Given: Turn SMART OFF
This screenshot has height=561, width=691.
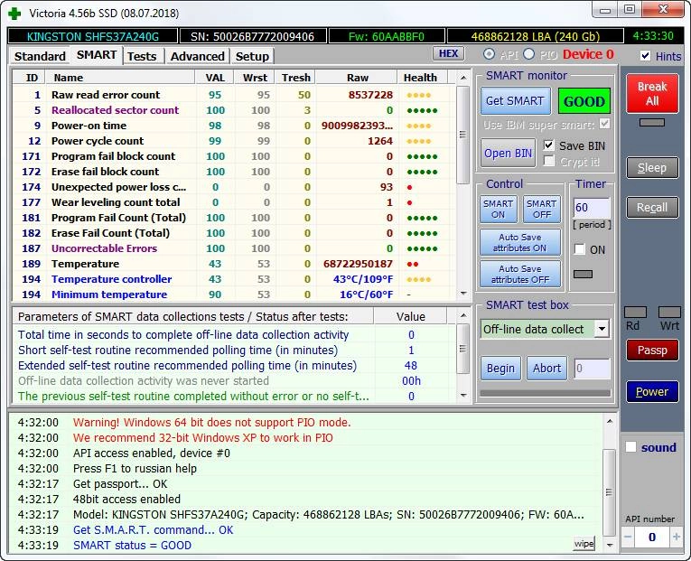Looking at the screenshot, I should pos(542,209).
